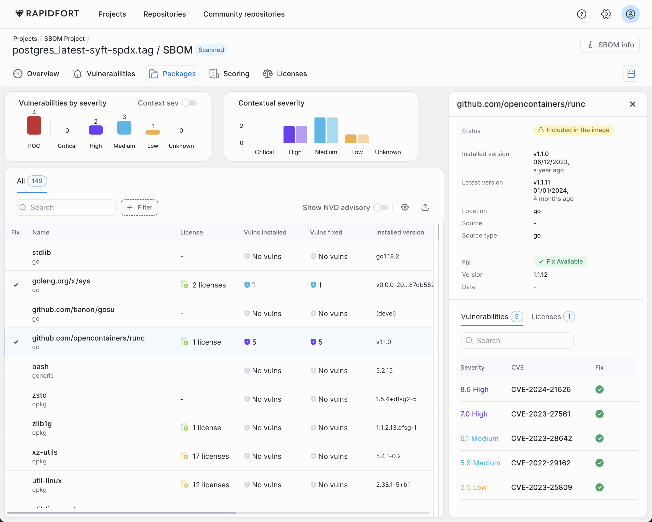Click the vertical table scrollbar
This screenshot has height=522, width=652.
tap(438, 232)
